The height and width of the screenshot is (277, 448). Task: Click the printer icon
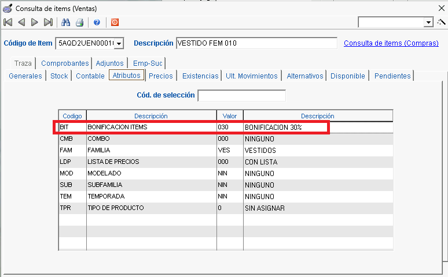[79, 23]
